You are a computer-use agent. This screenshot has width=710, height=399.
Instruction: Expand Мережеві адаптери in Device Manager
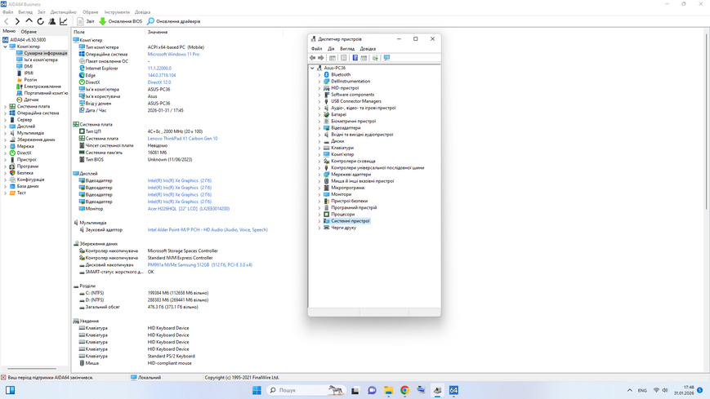coord(319,175)
